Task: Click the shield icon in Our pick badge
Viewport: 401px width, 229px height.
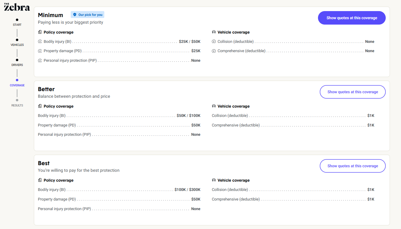Action: click(75, 15)
